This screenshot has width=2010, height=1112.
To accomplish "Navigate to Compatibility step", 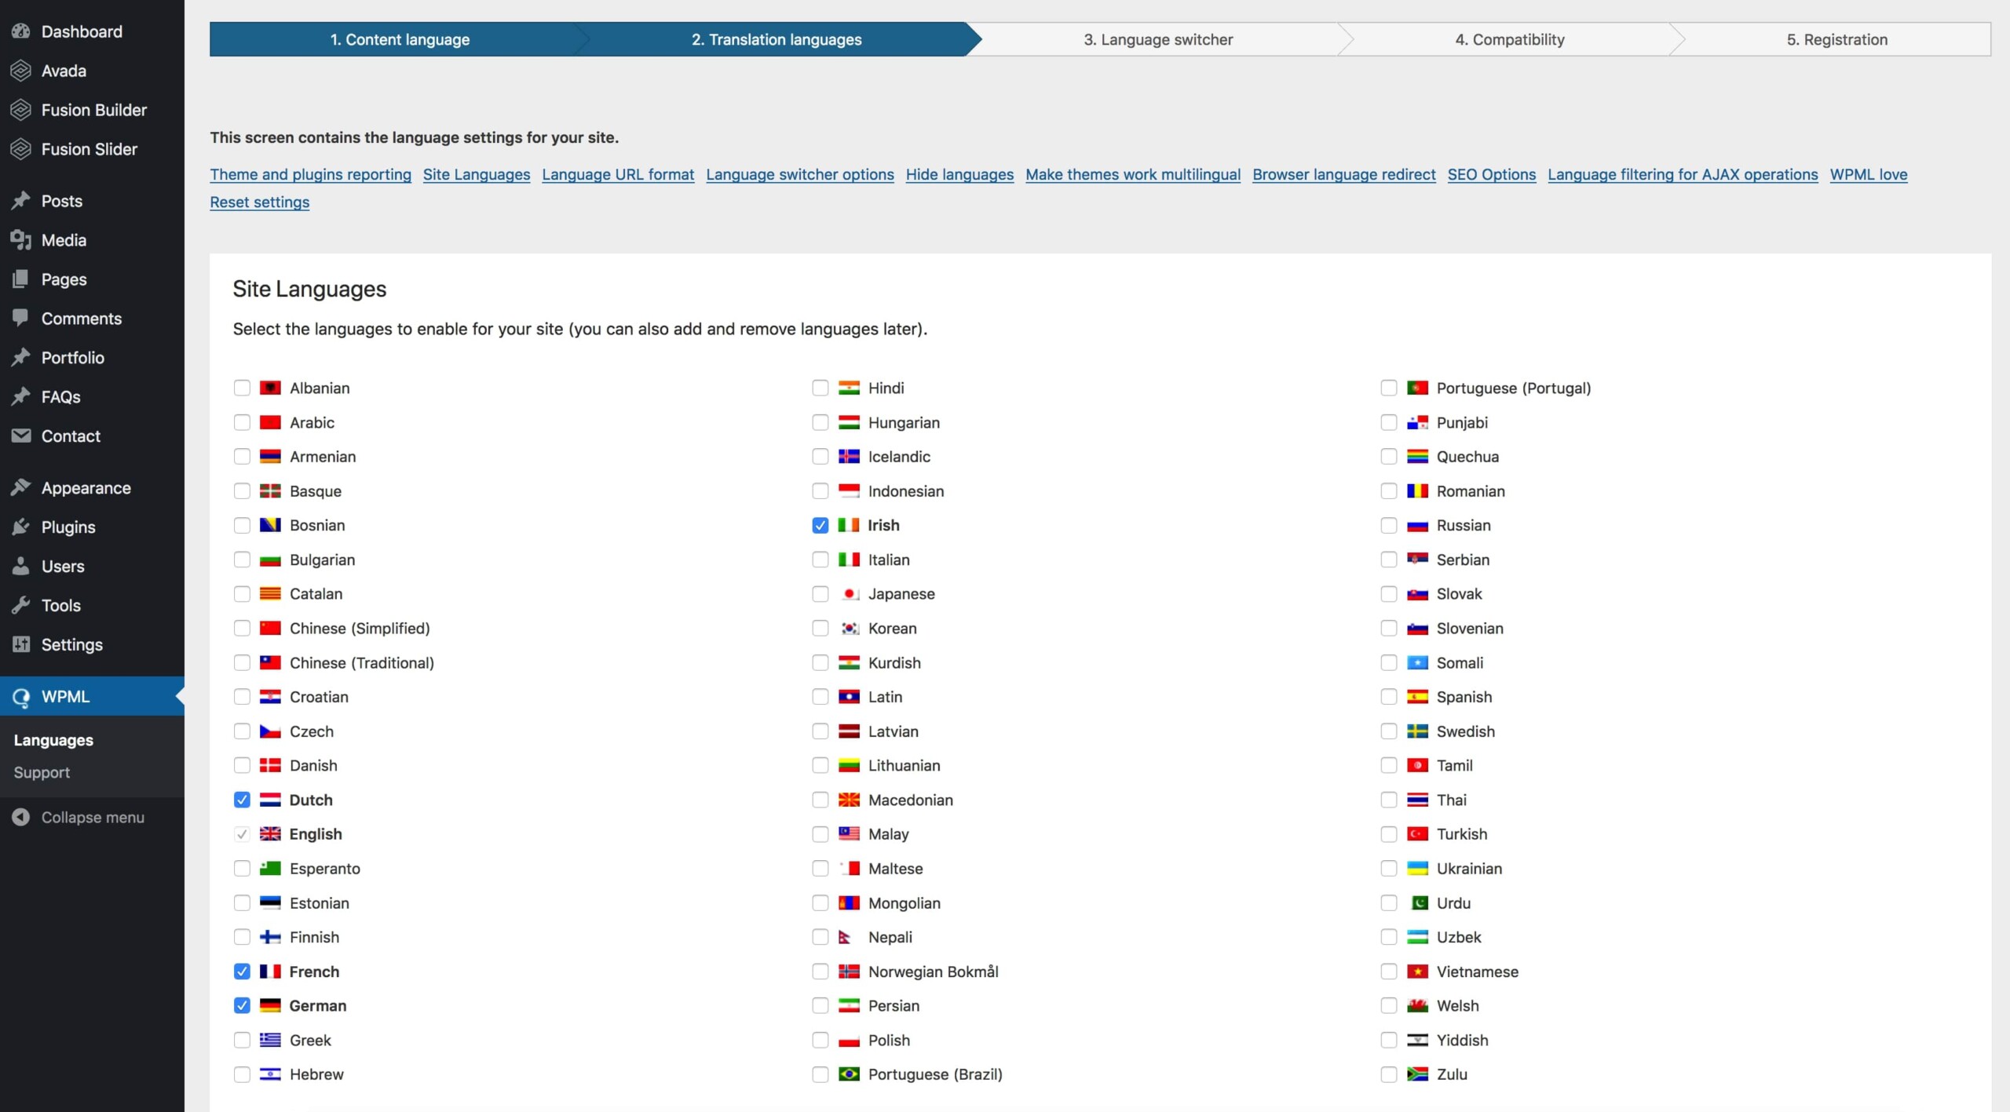I will coord(1507,38).
